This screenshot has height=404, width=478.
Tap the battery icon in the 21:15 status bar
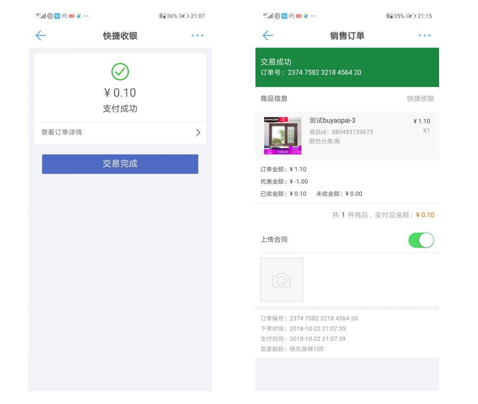click(x=411, y=16)
